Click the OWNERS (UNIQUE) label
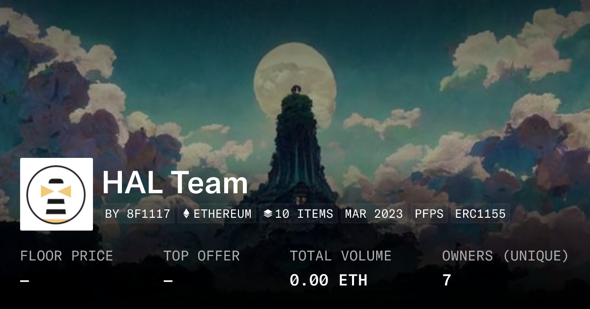 tap(505, 256)
